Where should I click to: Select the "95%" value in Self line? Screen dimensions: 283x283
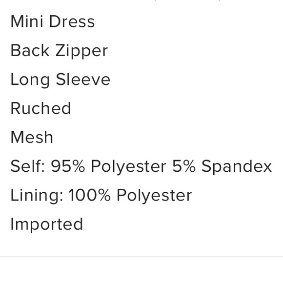point(68,166)
